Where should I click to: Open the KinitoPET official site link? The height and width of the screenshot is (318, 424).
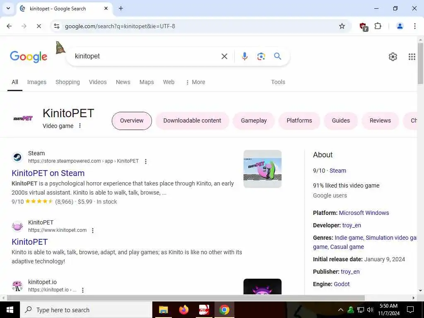(30, 242)
